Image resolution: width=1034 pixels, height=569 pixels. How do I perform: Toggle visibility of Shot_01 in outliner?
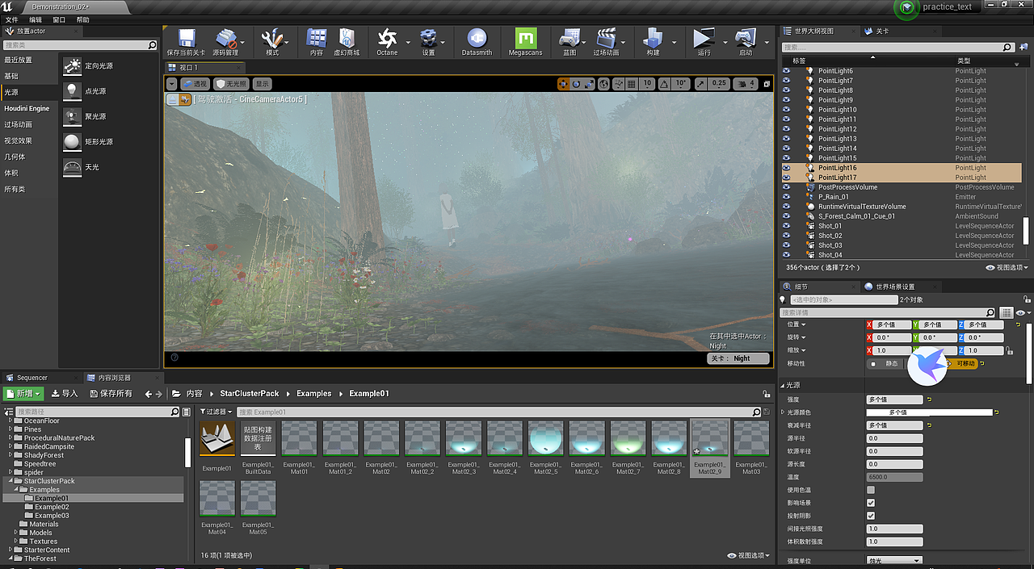[787, 226]
